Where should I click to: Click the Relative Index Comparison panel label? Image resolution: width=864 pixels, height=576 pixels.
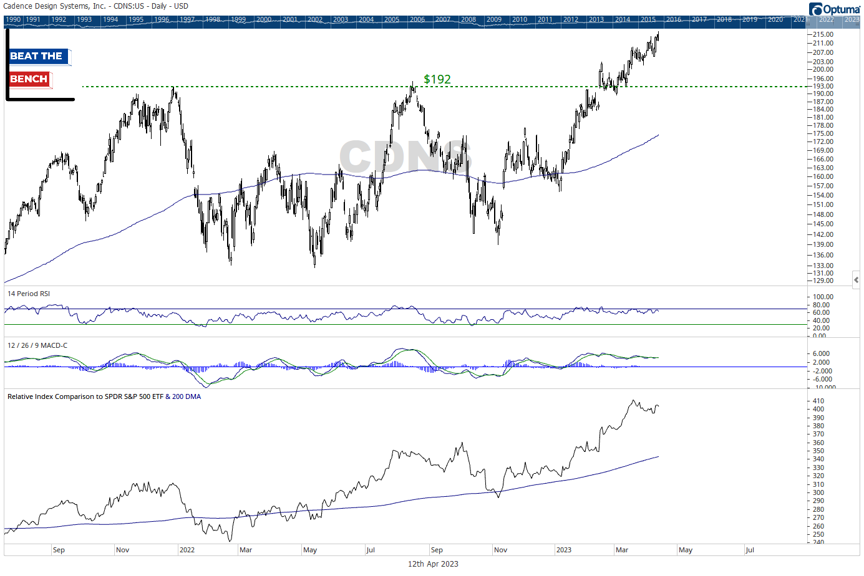point(104,396)
